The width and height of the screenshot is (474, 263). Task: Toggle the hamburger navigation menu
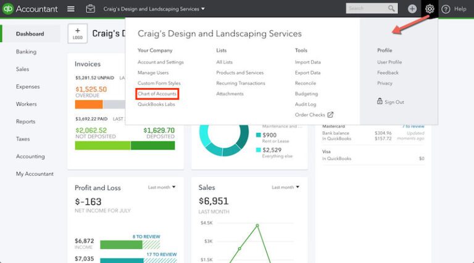pyautogui.click(x=71, y=9)
